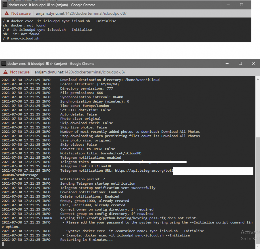Viewport: 260px width, 250px height.
Task: Click 'Not secure' label in lower window
Action: (x=20, y=72)
